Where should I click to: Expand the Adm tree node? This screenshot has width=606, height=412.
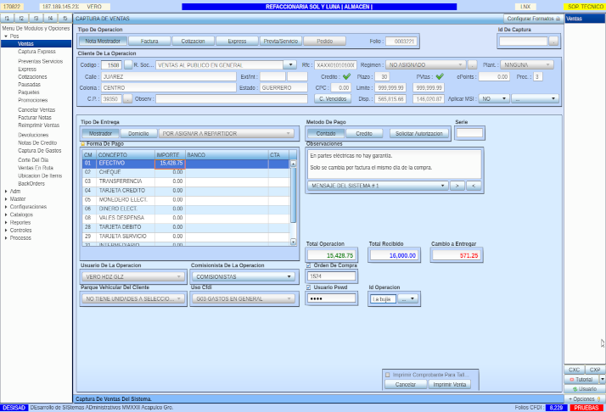(6, 191)
